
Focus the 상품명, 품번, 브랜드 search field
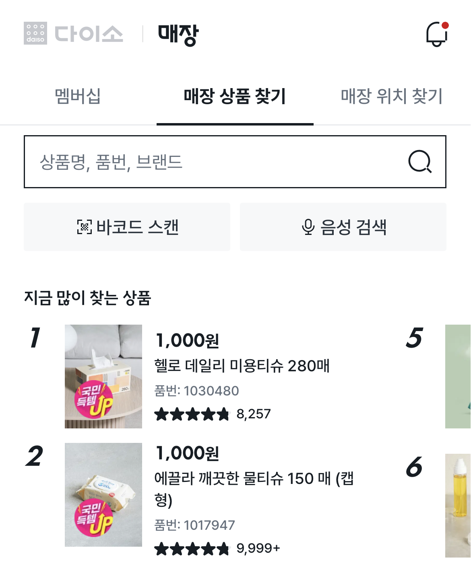(209, 162)
